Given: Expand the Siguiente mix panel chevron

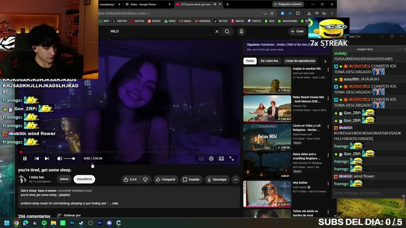Looking at the screenshot, I should (x=324, y=47).
